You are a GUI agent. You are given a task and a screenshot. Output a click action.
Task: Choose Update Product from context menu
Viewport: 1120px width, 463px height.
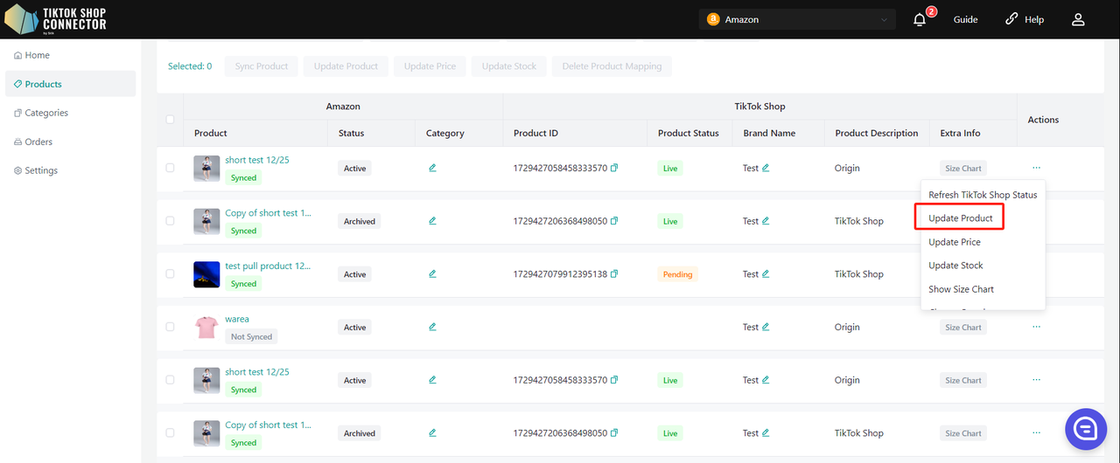pyautogui.click(x=960, y=218)
